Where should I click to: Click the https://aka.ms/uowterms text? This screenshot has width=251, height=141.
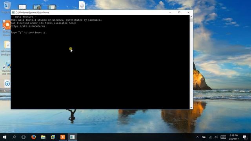point(28,26)
